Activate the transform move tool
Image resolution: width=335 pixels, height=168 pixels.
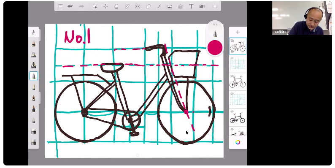(105, 6)
